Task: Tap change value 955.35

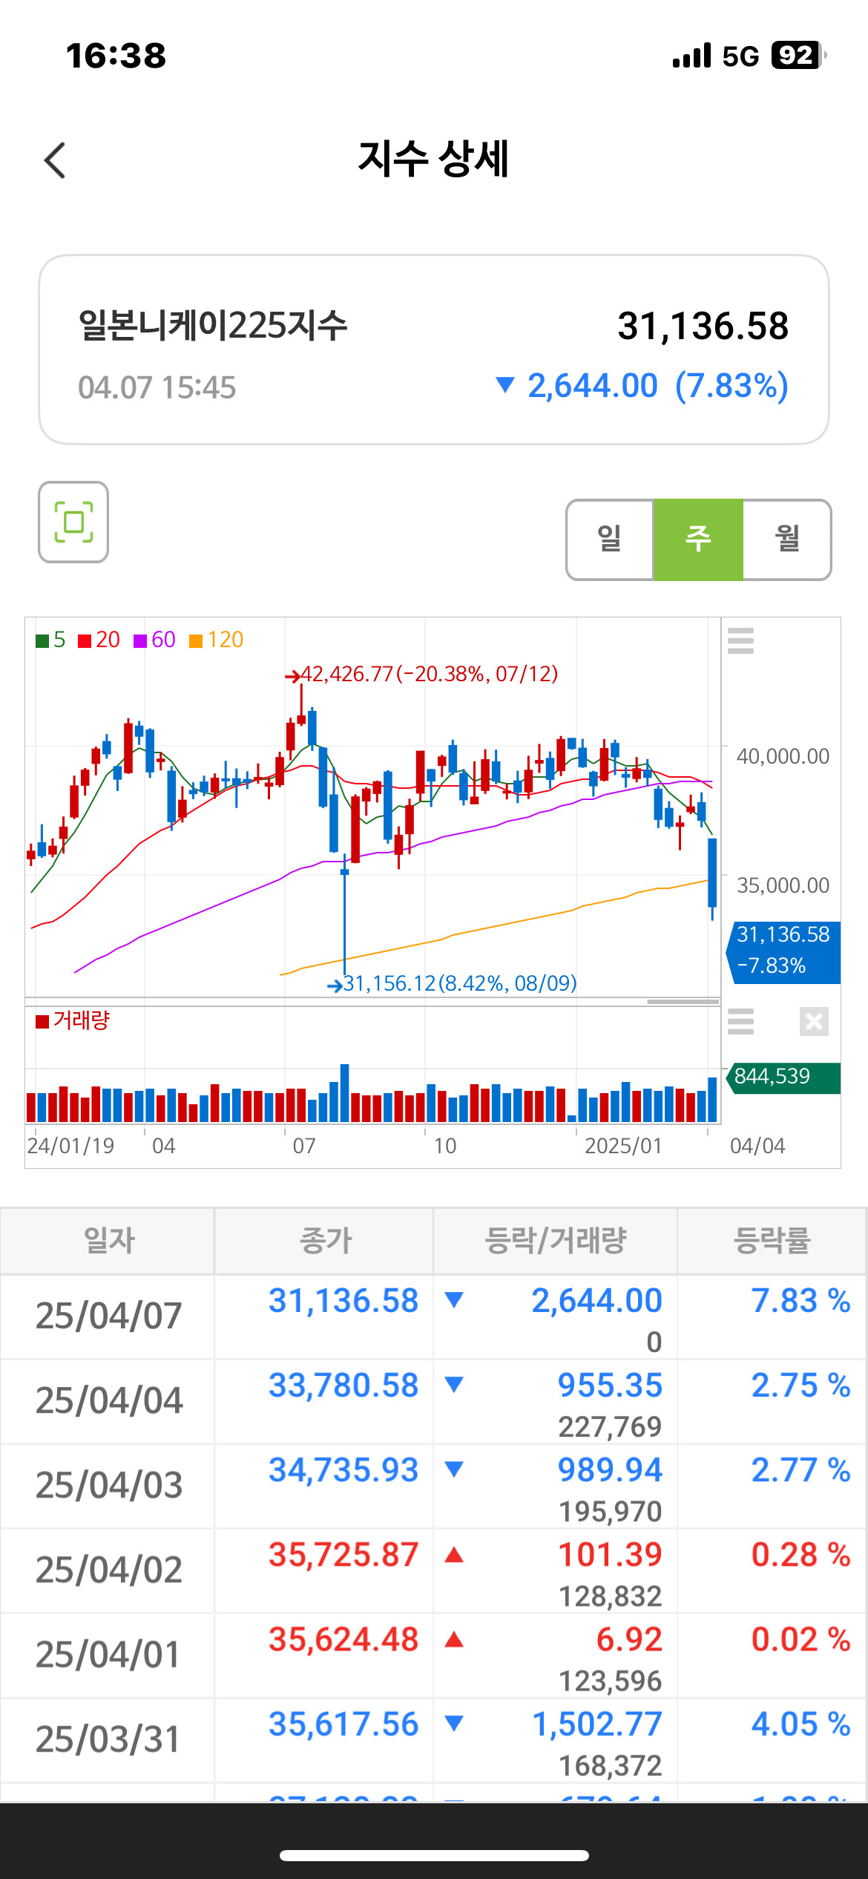Action: click(610, 1386)
